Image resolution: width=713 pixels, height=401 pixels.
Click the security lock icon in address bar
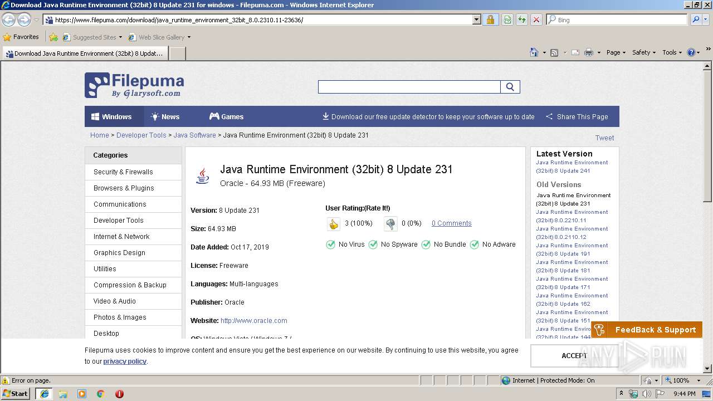490,19
